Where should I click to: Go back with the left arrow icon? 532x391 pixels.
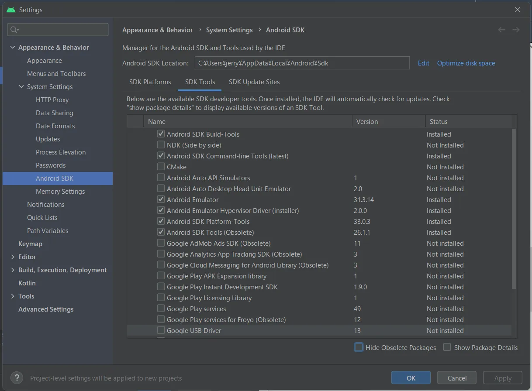[x=501, y=30]
